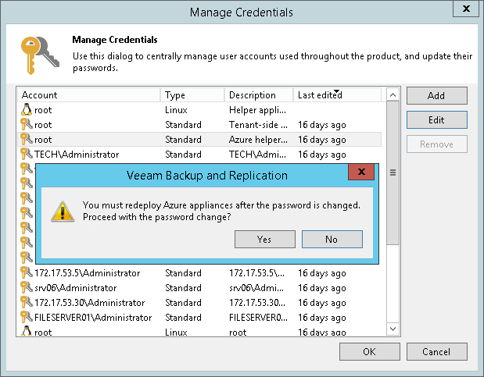Cancel the Manage Credentials dialog
Screen dimensions: 484x377
tap(436, 351)
